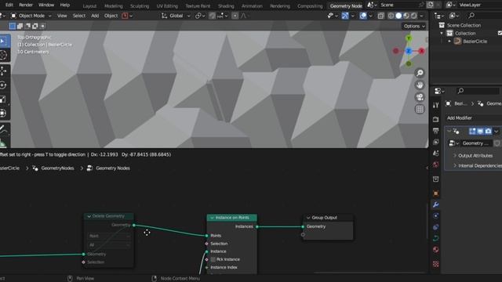Select the Scale tool in viewport toolbar
Image resolution: width=502 pixels, height=282 pixels.
[3, 99]
